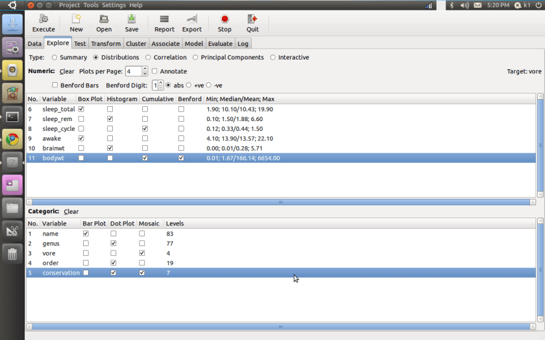Clear the Numeric plot selections

pos(67,71)
